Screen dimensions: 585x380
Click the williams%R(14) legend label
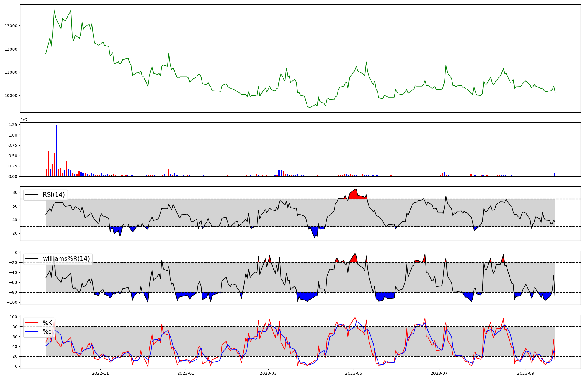click(66, 259)
